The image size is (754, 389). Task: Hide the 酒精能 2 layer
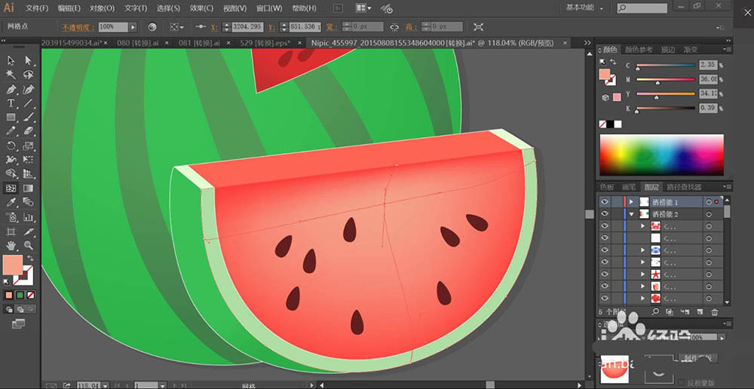[604, 214]
